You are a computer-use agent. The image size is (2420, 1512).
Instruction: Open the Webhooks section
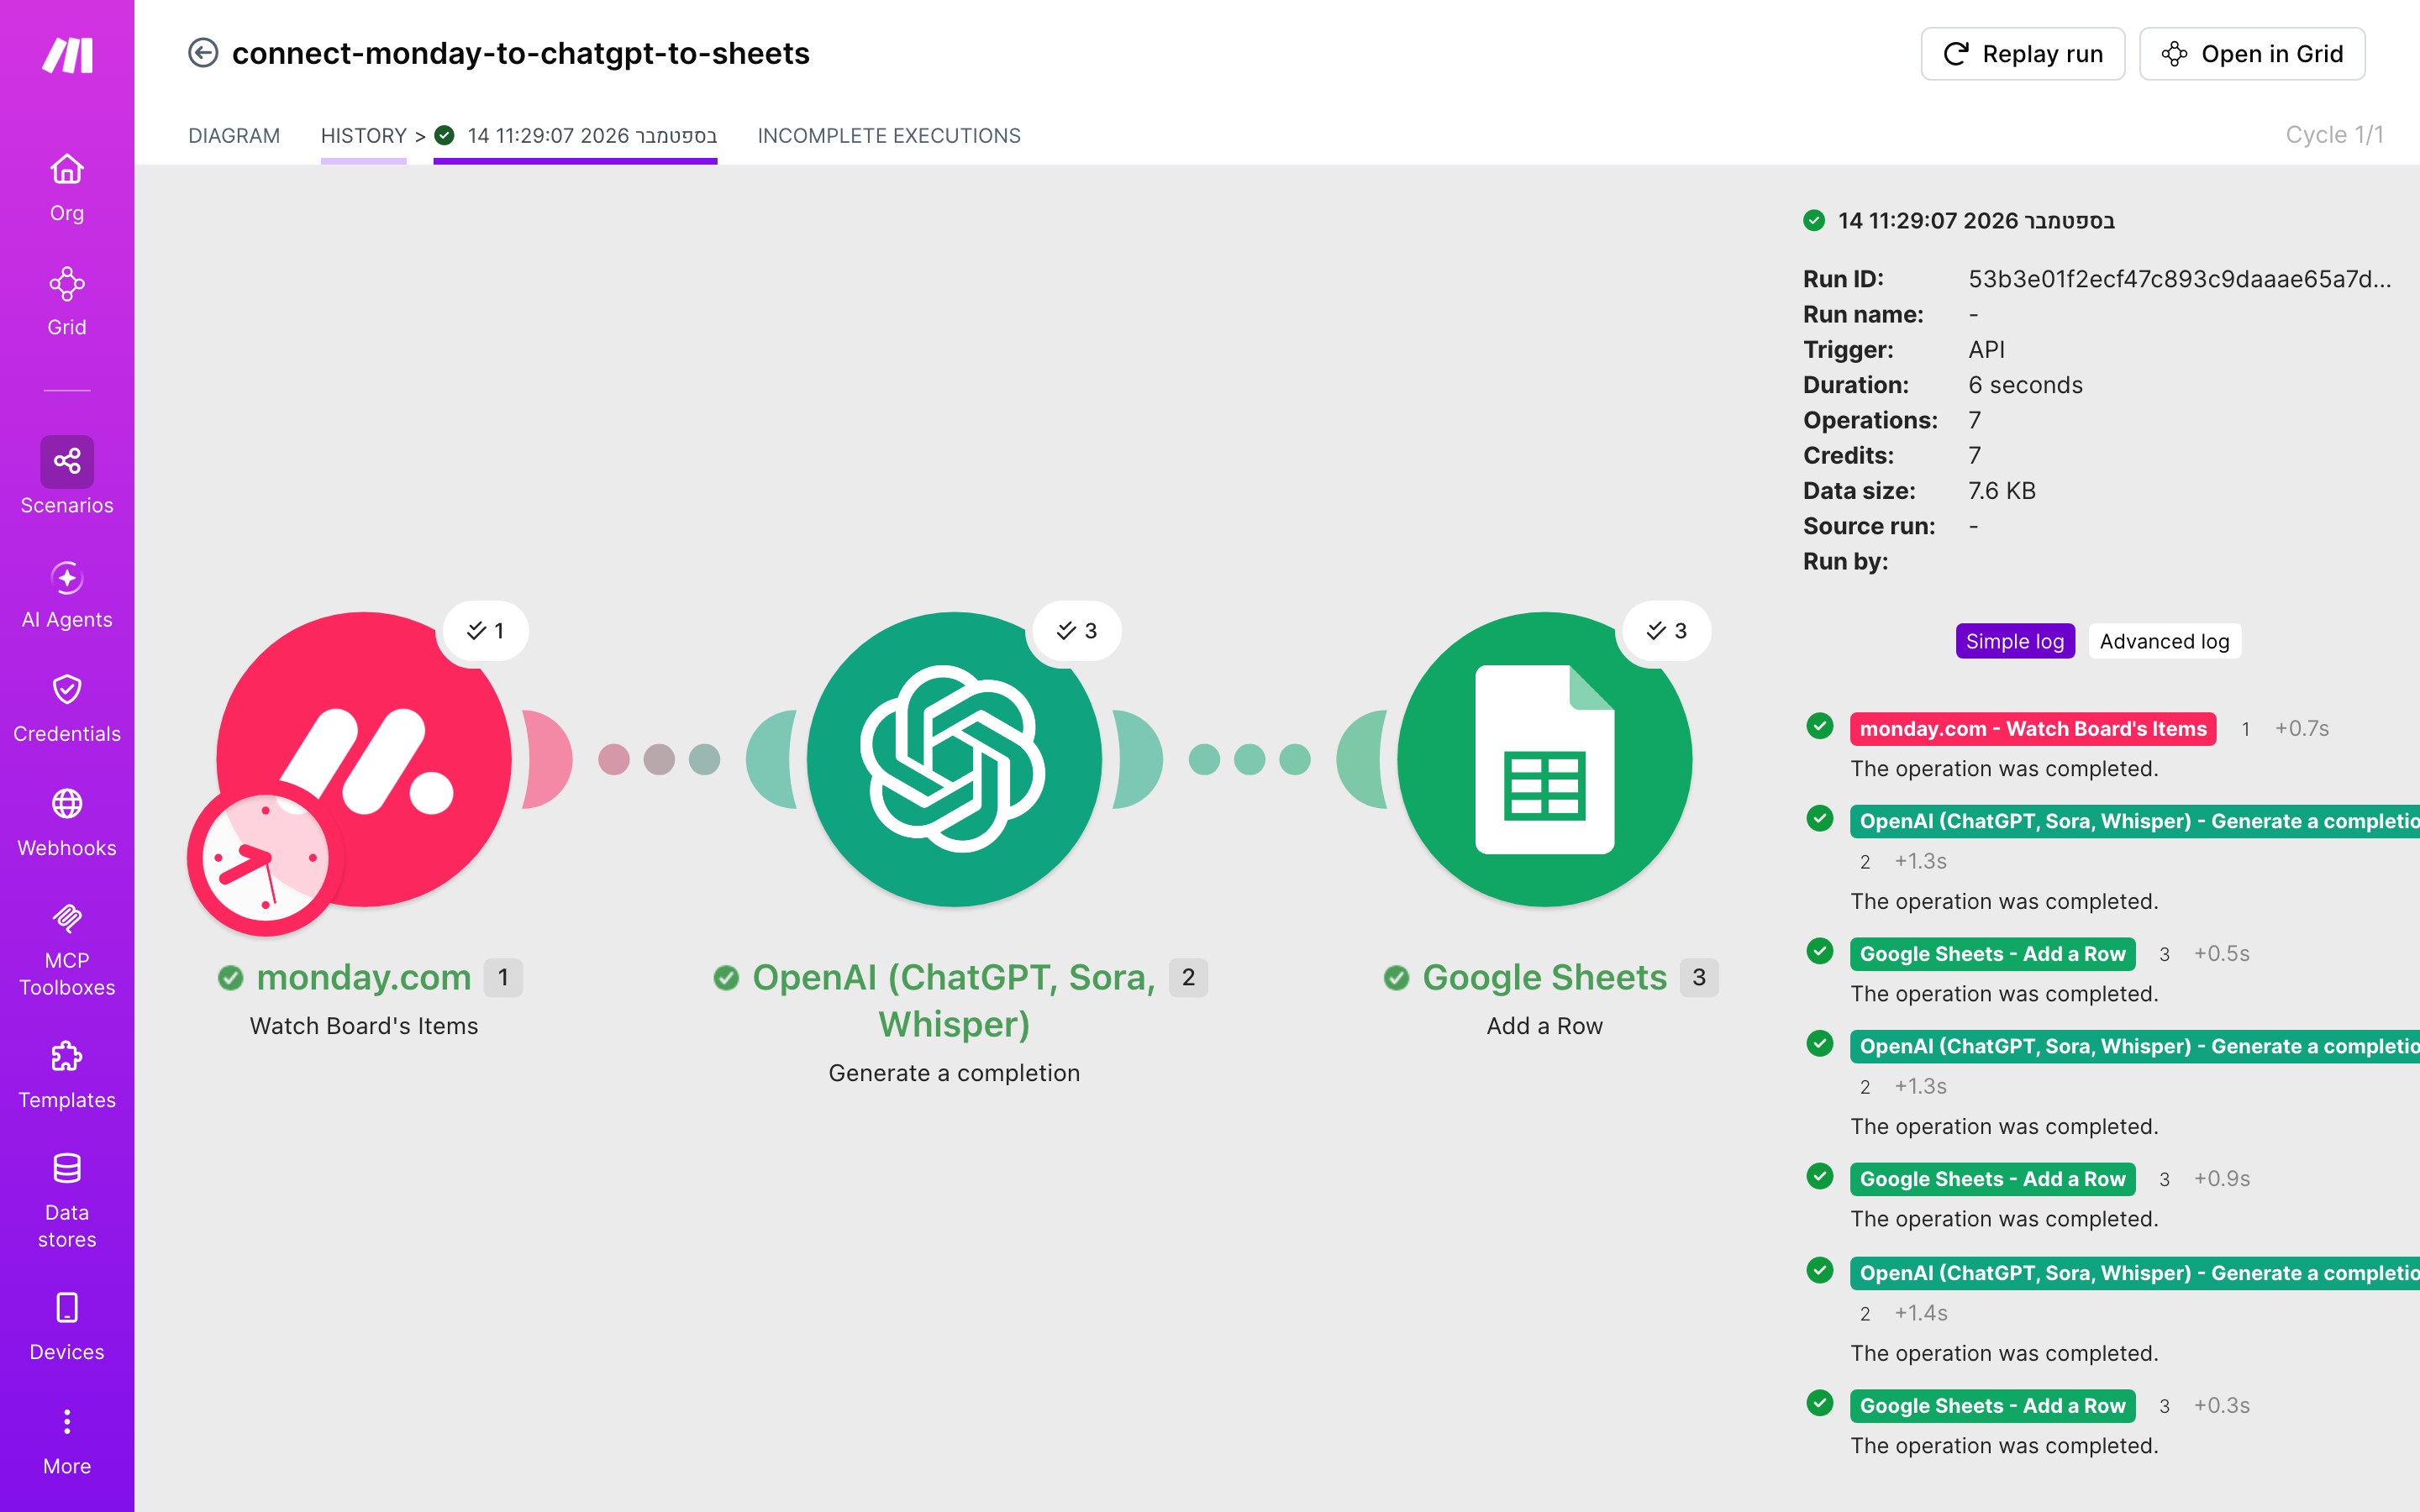67,822
